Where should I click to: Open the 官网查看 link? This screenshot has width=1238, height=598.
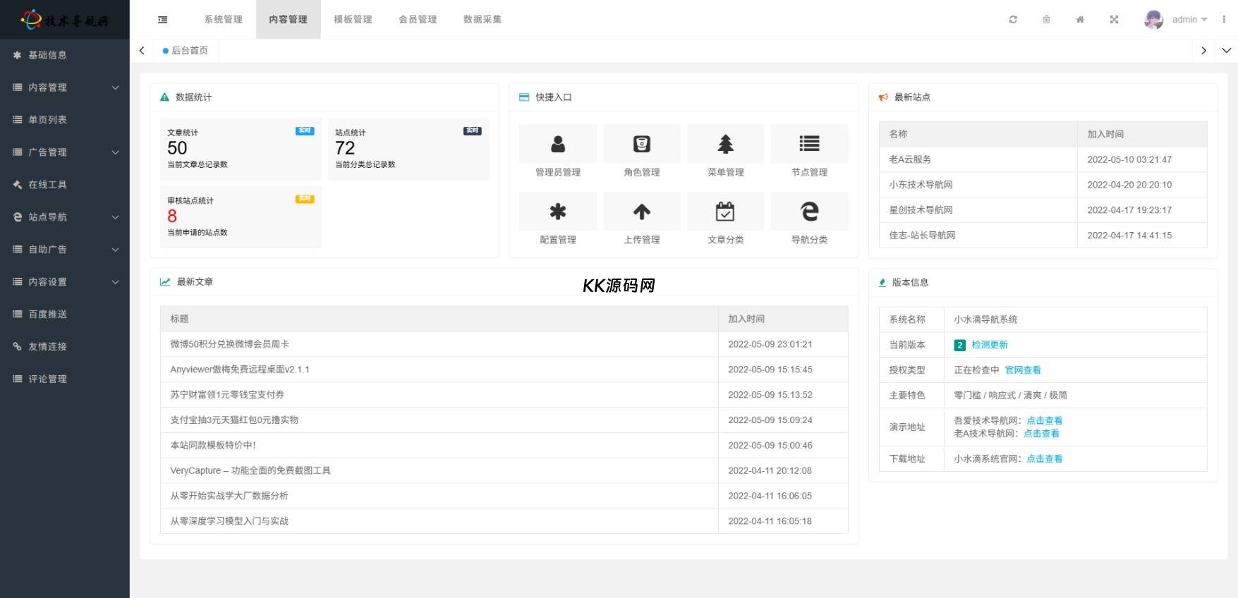[1022, 370]
